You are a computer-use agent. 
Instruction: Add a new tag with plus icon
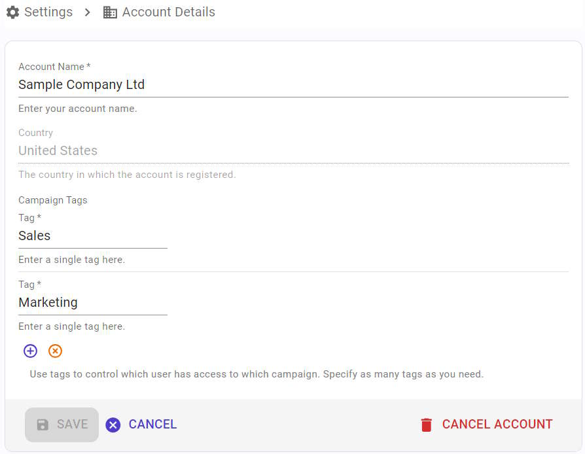[x=30, y=351]
